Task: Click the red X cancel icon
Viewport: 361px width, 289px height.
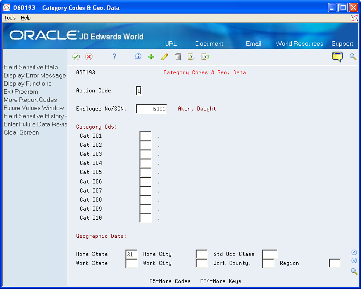Action: [89, 57]
